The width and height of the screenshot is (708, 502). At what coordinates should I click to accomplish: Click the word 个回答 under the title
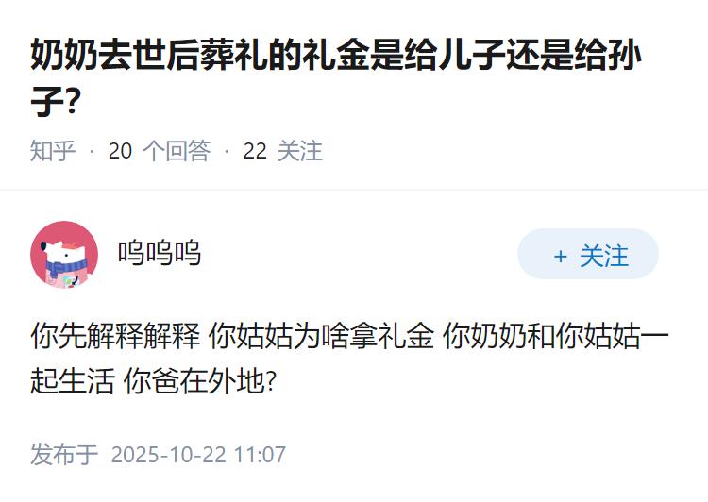click(176, 151)
